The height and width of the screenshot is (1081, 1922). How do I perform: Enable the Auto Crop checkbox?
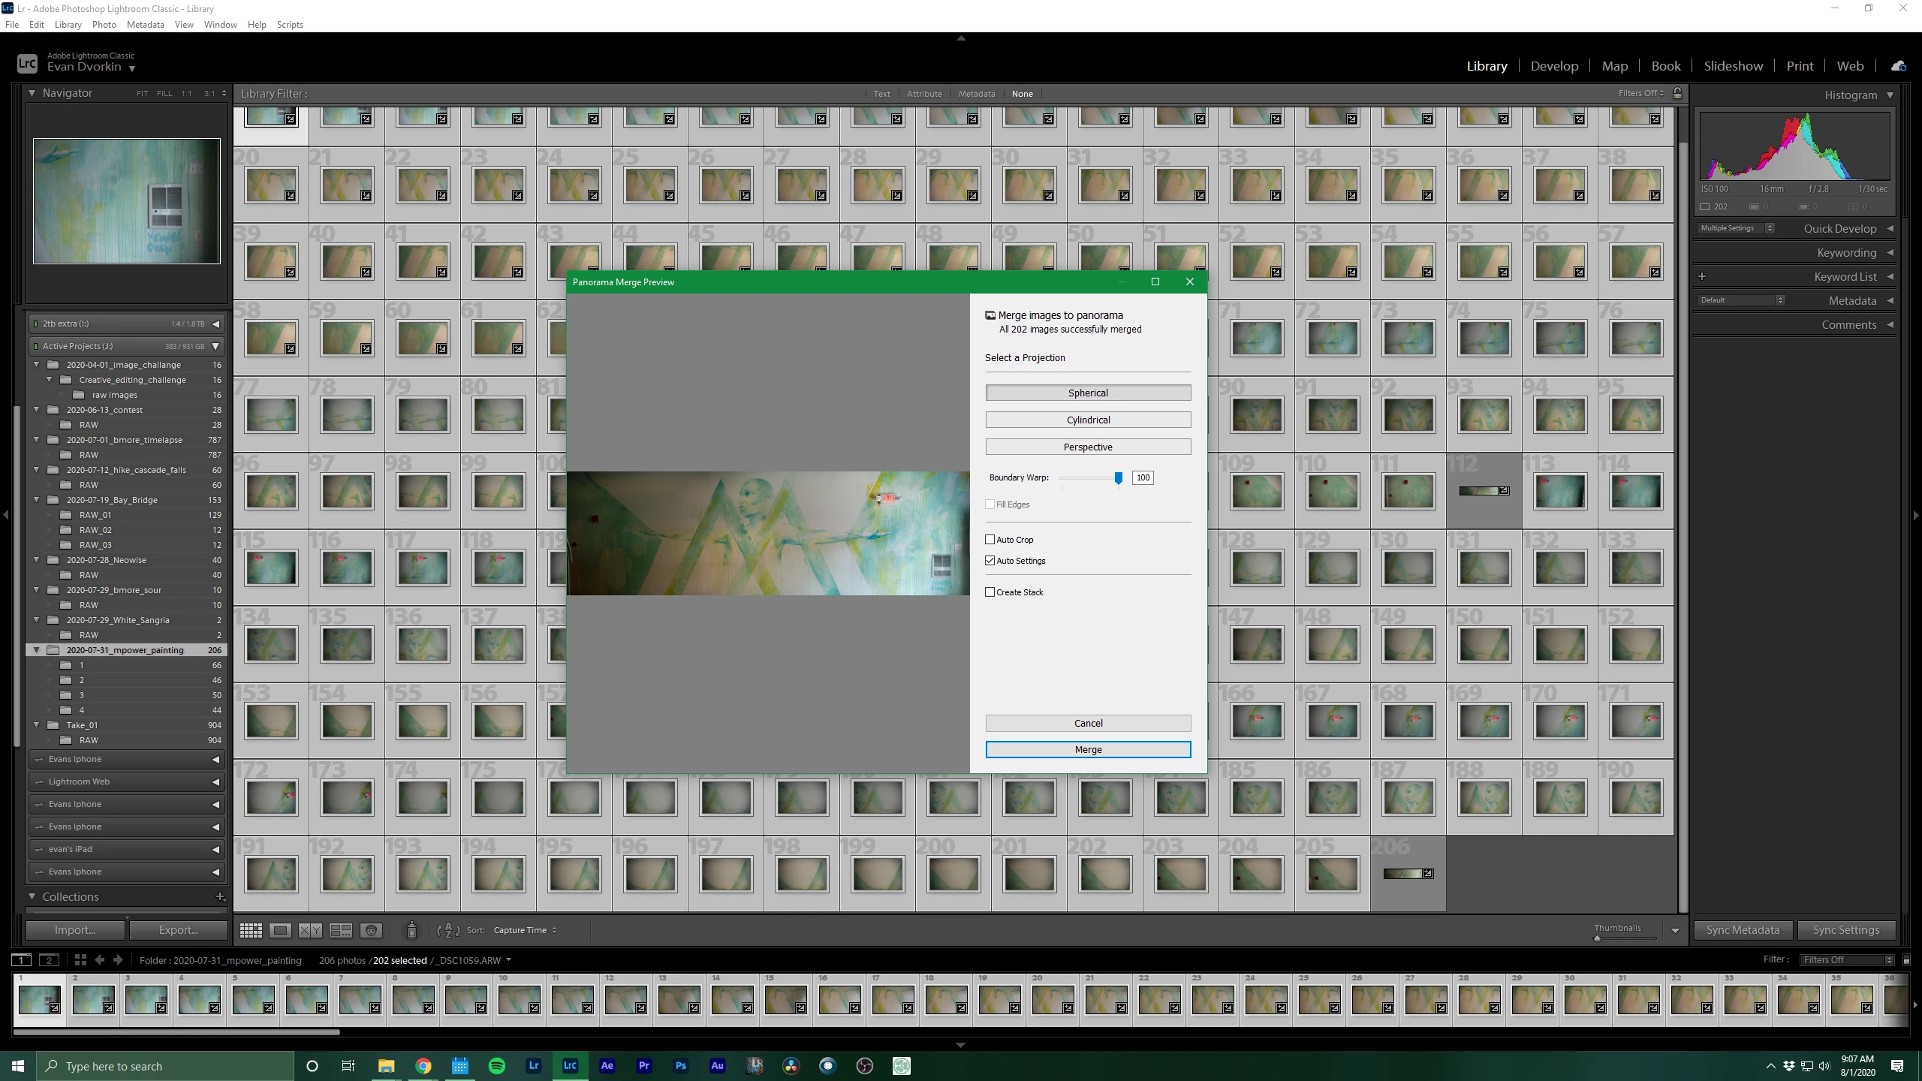coord(990,540)
